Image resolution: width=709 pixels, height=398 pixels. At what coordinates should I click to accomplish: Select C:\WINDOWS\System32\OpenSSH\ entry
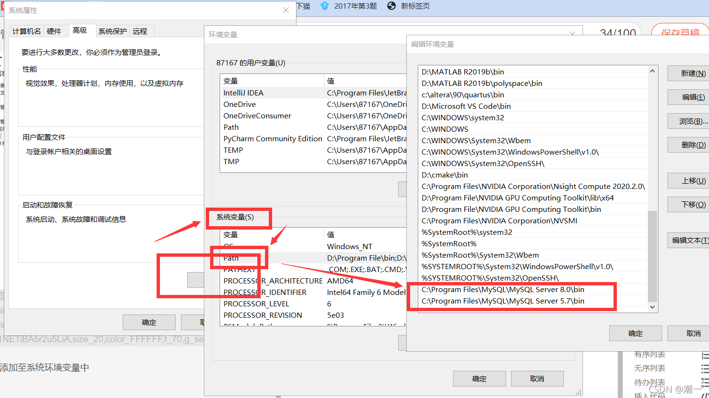click(x=533, y=164)
